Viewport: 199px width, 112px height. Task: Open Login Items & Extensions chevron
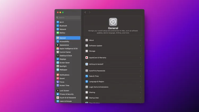140,87
